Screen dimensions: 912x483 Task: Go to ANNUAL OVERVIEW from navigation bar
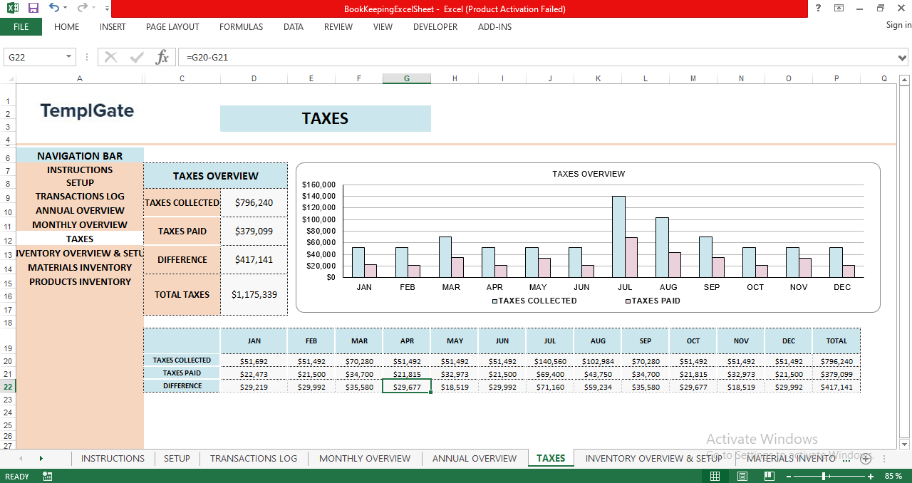click(80, 211)
